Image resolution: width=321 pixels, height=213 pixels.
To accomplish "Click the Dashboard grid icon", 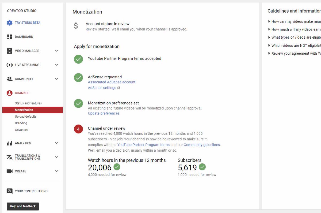I will point(10,37).
